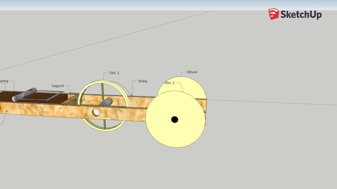Click the red SketchUp logo icon
This screenshot has height=189, width=337.
pos(274,14)
